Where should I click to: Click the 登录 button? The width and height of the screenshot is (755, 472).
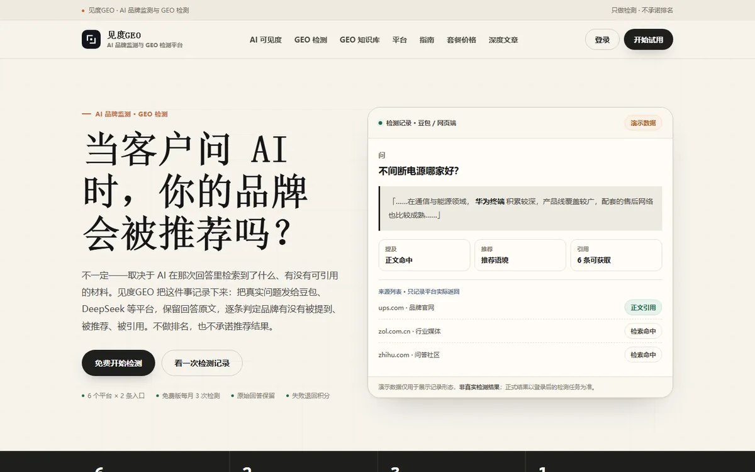click(602, 40)
